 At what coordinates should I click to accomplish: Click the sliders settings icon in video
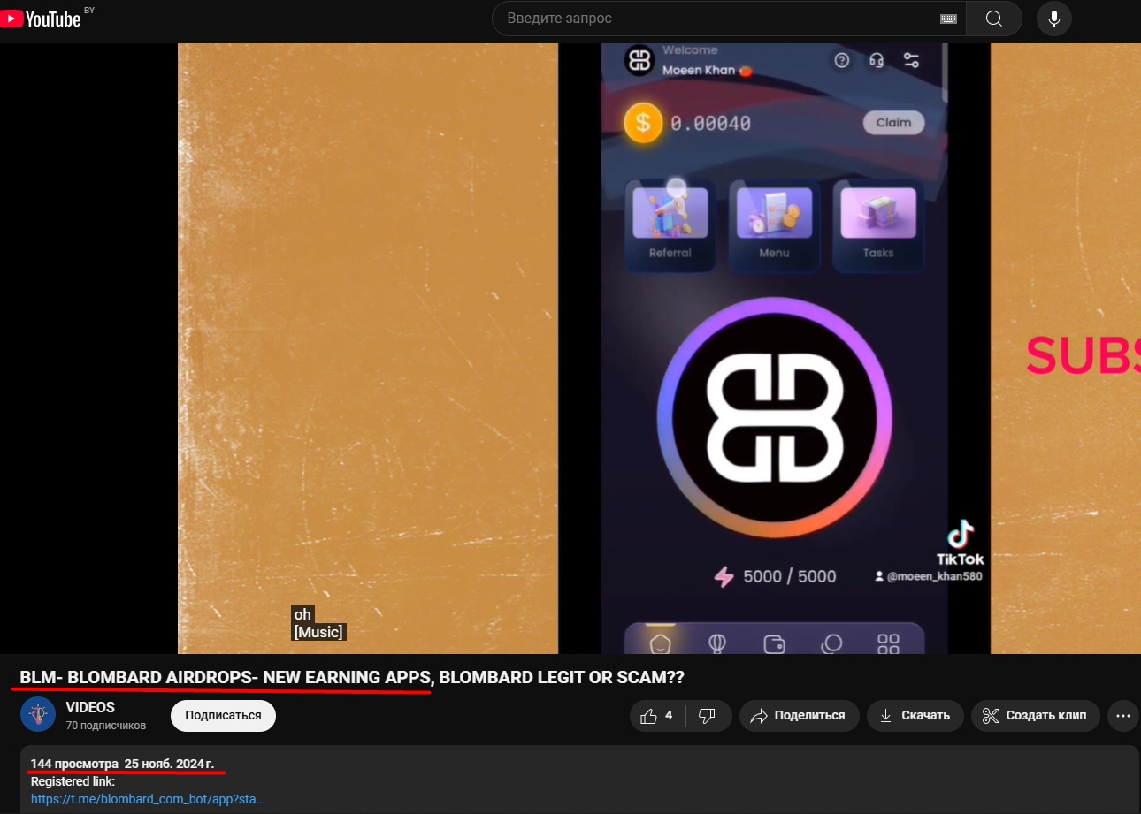[911, 60]
